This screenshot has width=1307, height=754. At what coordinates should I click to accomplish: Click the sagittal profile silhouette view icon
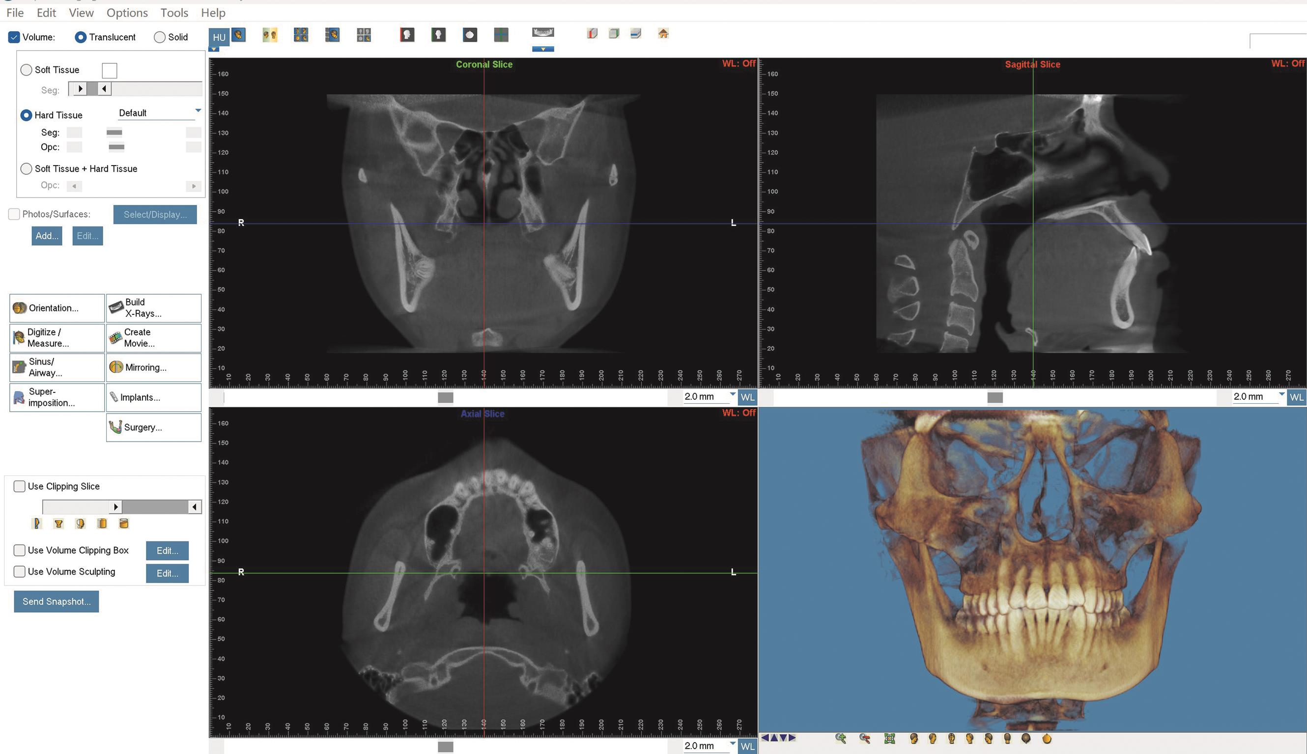click(x=407, y=35)
